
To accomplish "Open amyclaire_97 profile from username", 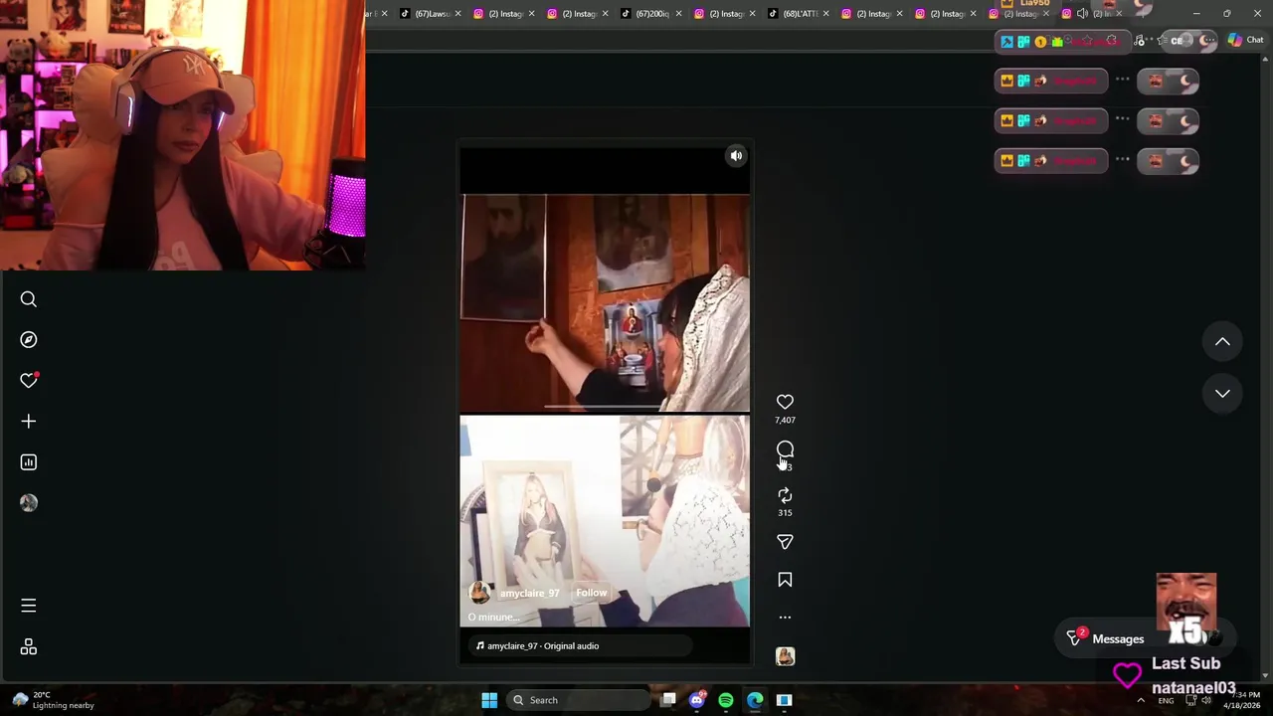I will [529, 594].
